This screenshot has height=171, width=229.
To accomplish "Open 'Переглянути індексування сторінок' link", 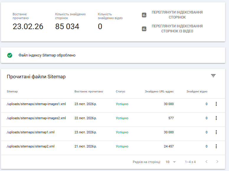I will (177, 15).
